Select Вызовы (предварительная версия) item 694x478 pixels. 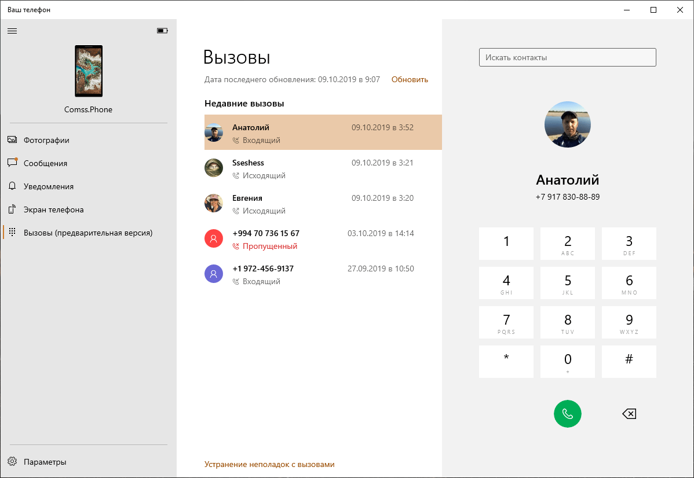[x=89, y=233]
